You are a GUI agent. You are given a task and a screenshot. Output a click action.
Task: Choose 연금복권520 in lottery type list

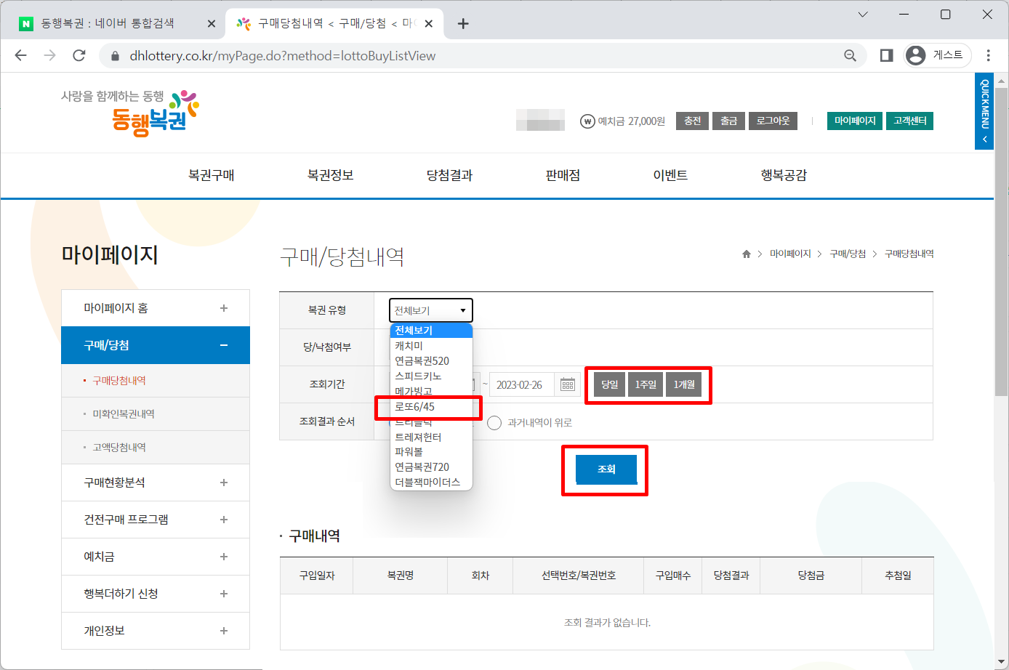click(x=432, y=361)
